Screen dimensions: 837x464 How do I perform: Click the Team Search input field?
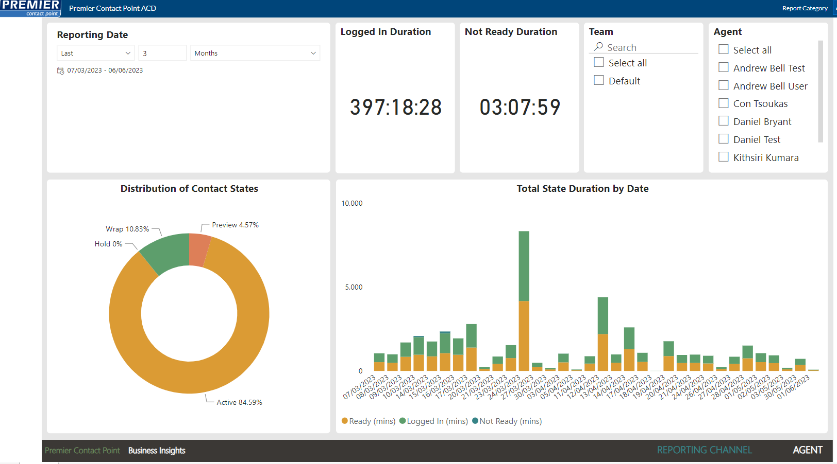point(643,47)
